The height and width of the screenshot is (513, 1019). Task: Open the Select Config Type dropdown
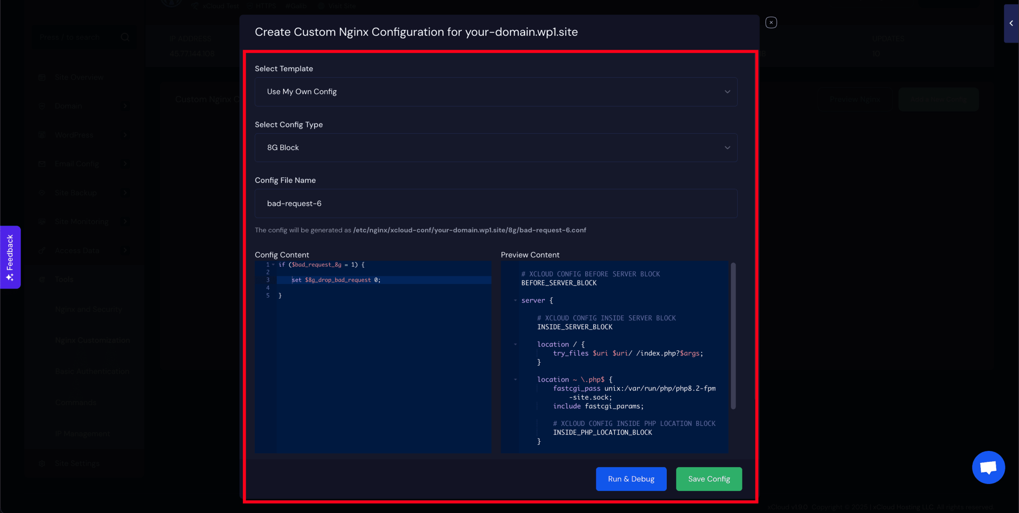[x=496, y=148]
